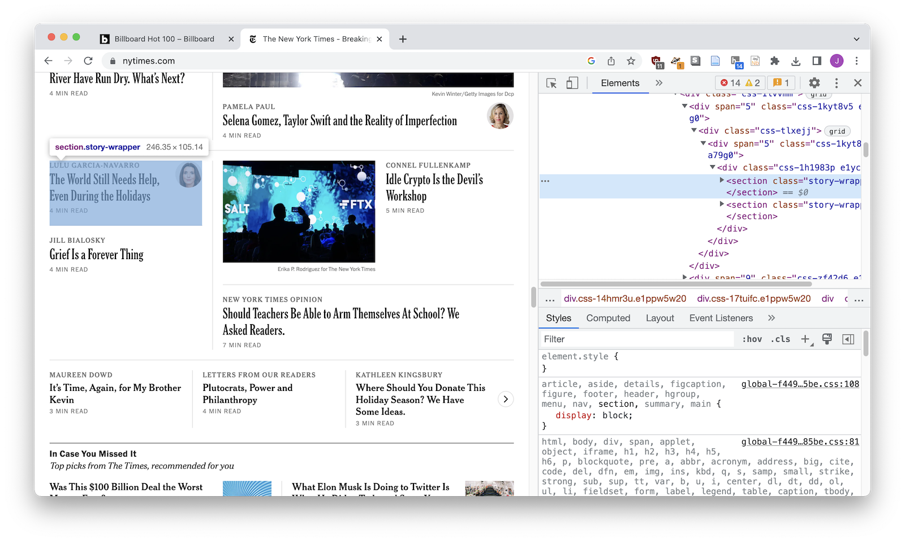Show more DevTools panels next to Elements

[659, 83]
